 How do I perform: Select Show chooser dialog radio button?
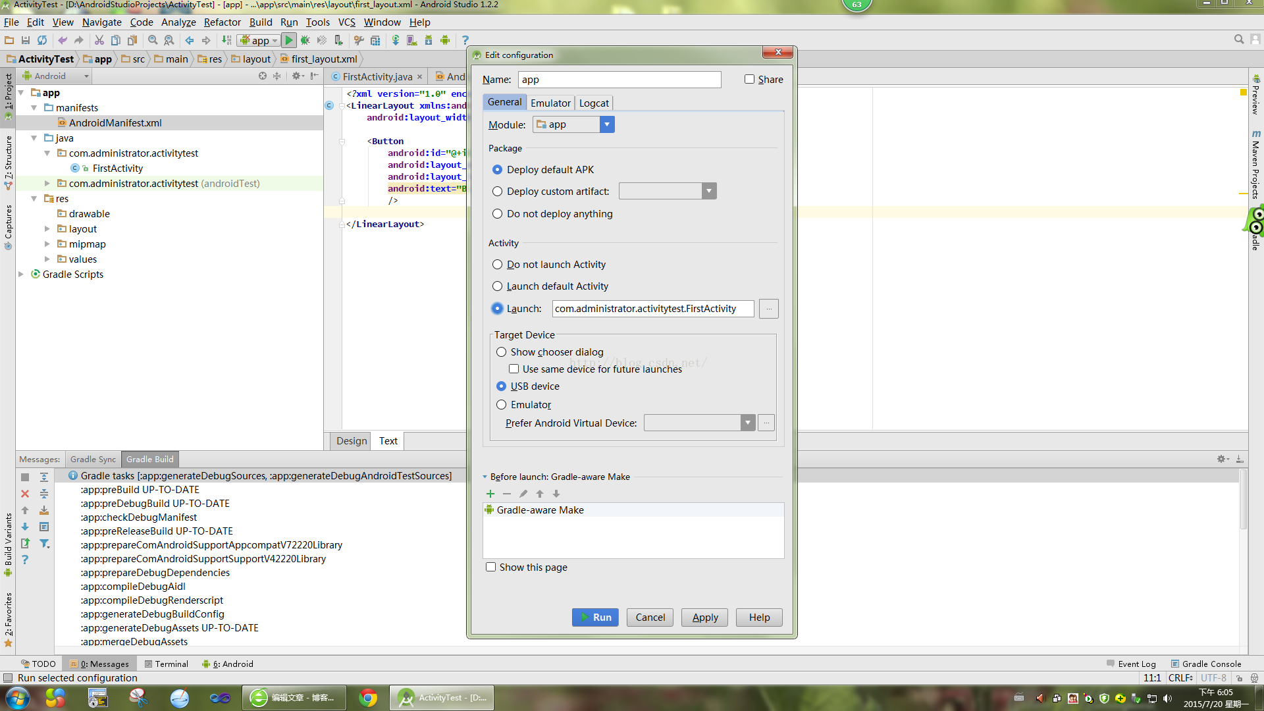click(501, 352)
